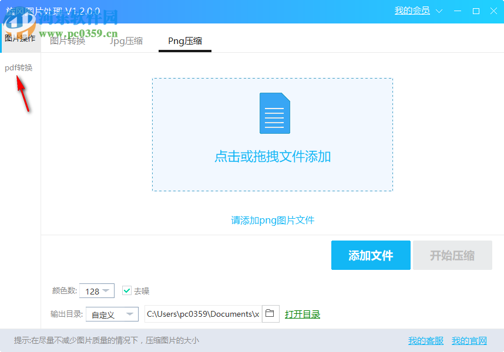504x352 pixels.
Task: Open the folder browse icon beside output path
Action: tap(270, 314)
